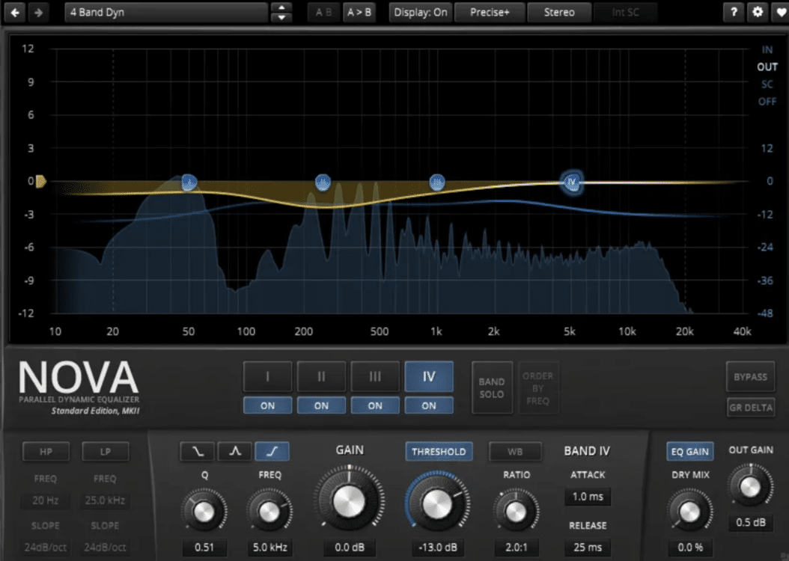Click the threshold knob

click(x=436, y=503)
